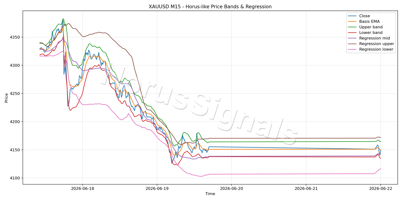
Task: Click the purple line swatch beside Regression mid
Action: coord(352,38)
